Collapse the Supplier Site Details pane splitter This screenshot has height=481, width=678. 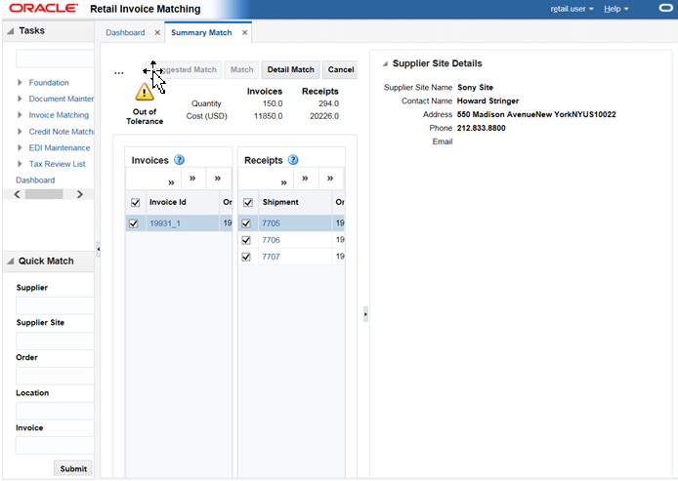tap(365, 314)
